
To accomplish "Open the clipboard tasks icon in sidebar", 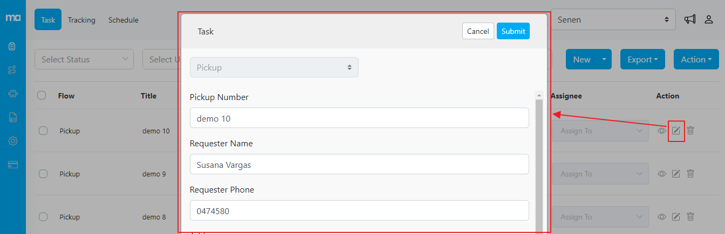I will point(13,46).
